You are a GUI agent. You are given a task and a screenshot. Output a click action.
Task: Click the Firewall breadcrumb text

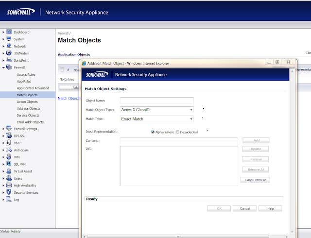pos(63,34)
